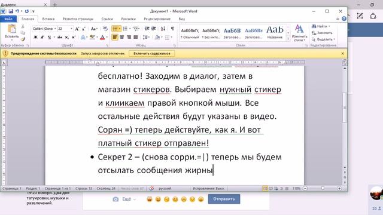Click the Redo icon in quick access toolbar
The height and width of the screenshot is (215, 383).
pyautogui.click(x=26, y=11)
